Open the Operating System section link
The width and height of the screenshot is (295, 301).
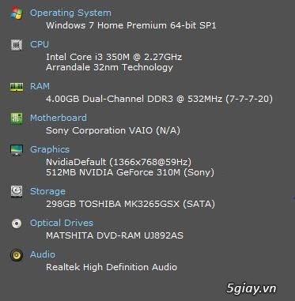coord(70,13)
